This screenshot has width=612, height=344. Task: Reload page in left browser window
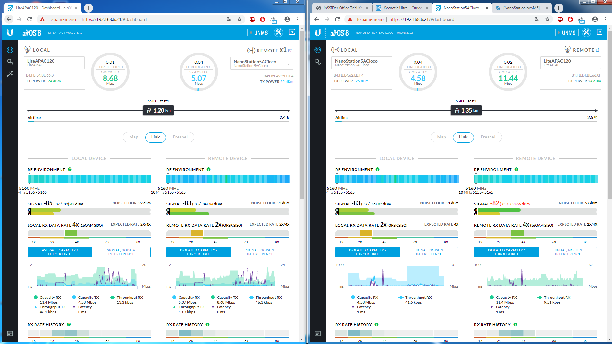click(29, 19)
